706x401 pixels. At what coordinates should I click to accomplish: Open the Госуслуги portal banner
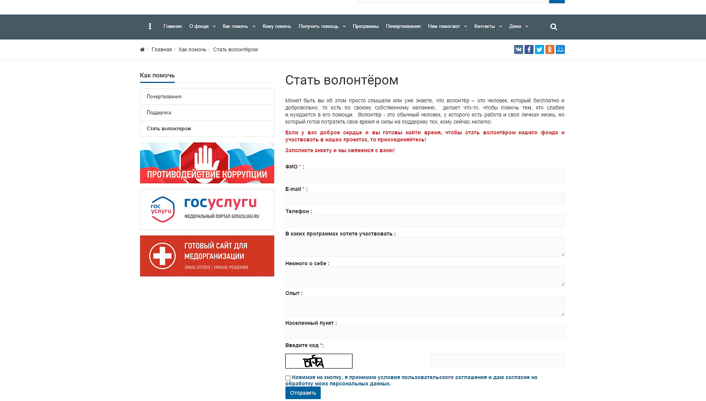(x=207, y=210)
